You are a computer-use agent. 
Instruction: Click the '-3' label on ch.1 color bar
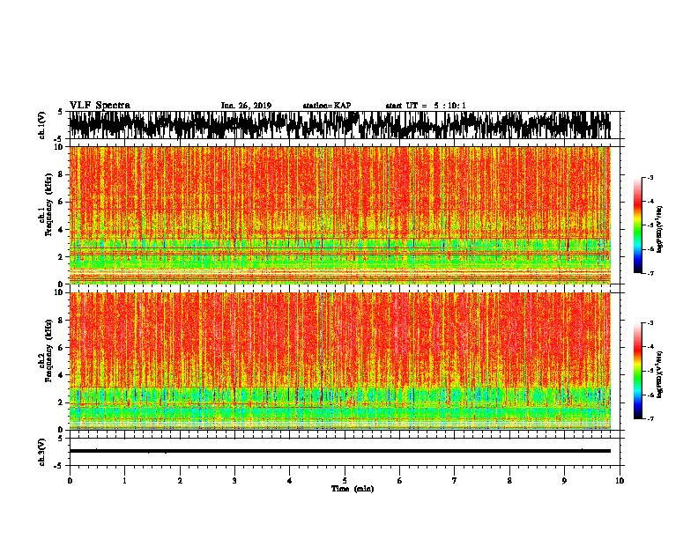coord(650,177)
